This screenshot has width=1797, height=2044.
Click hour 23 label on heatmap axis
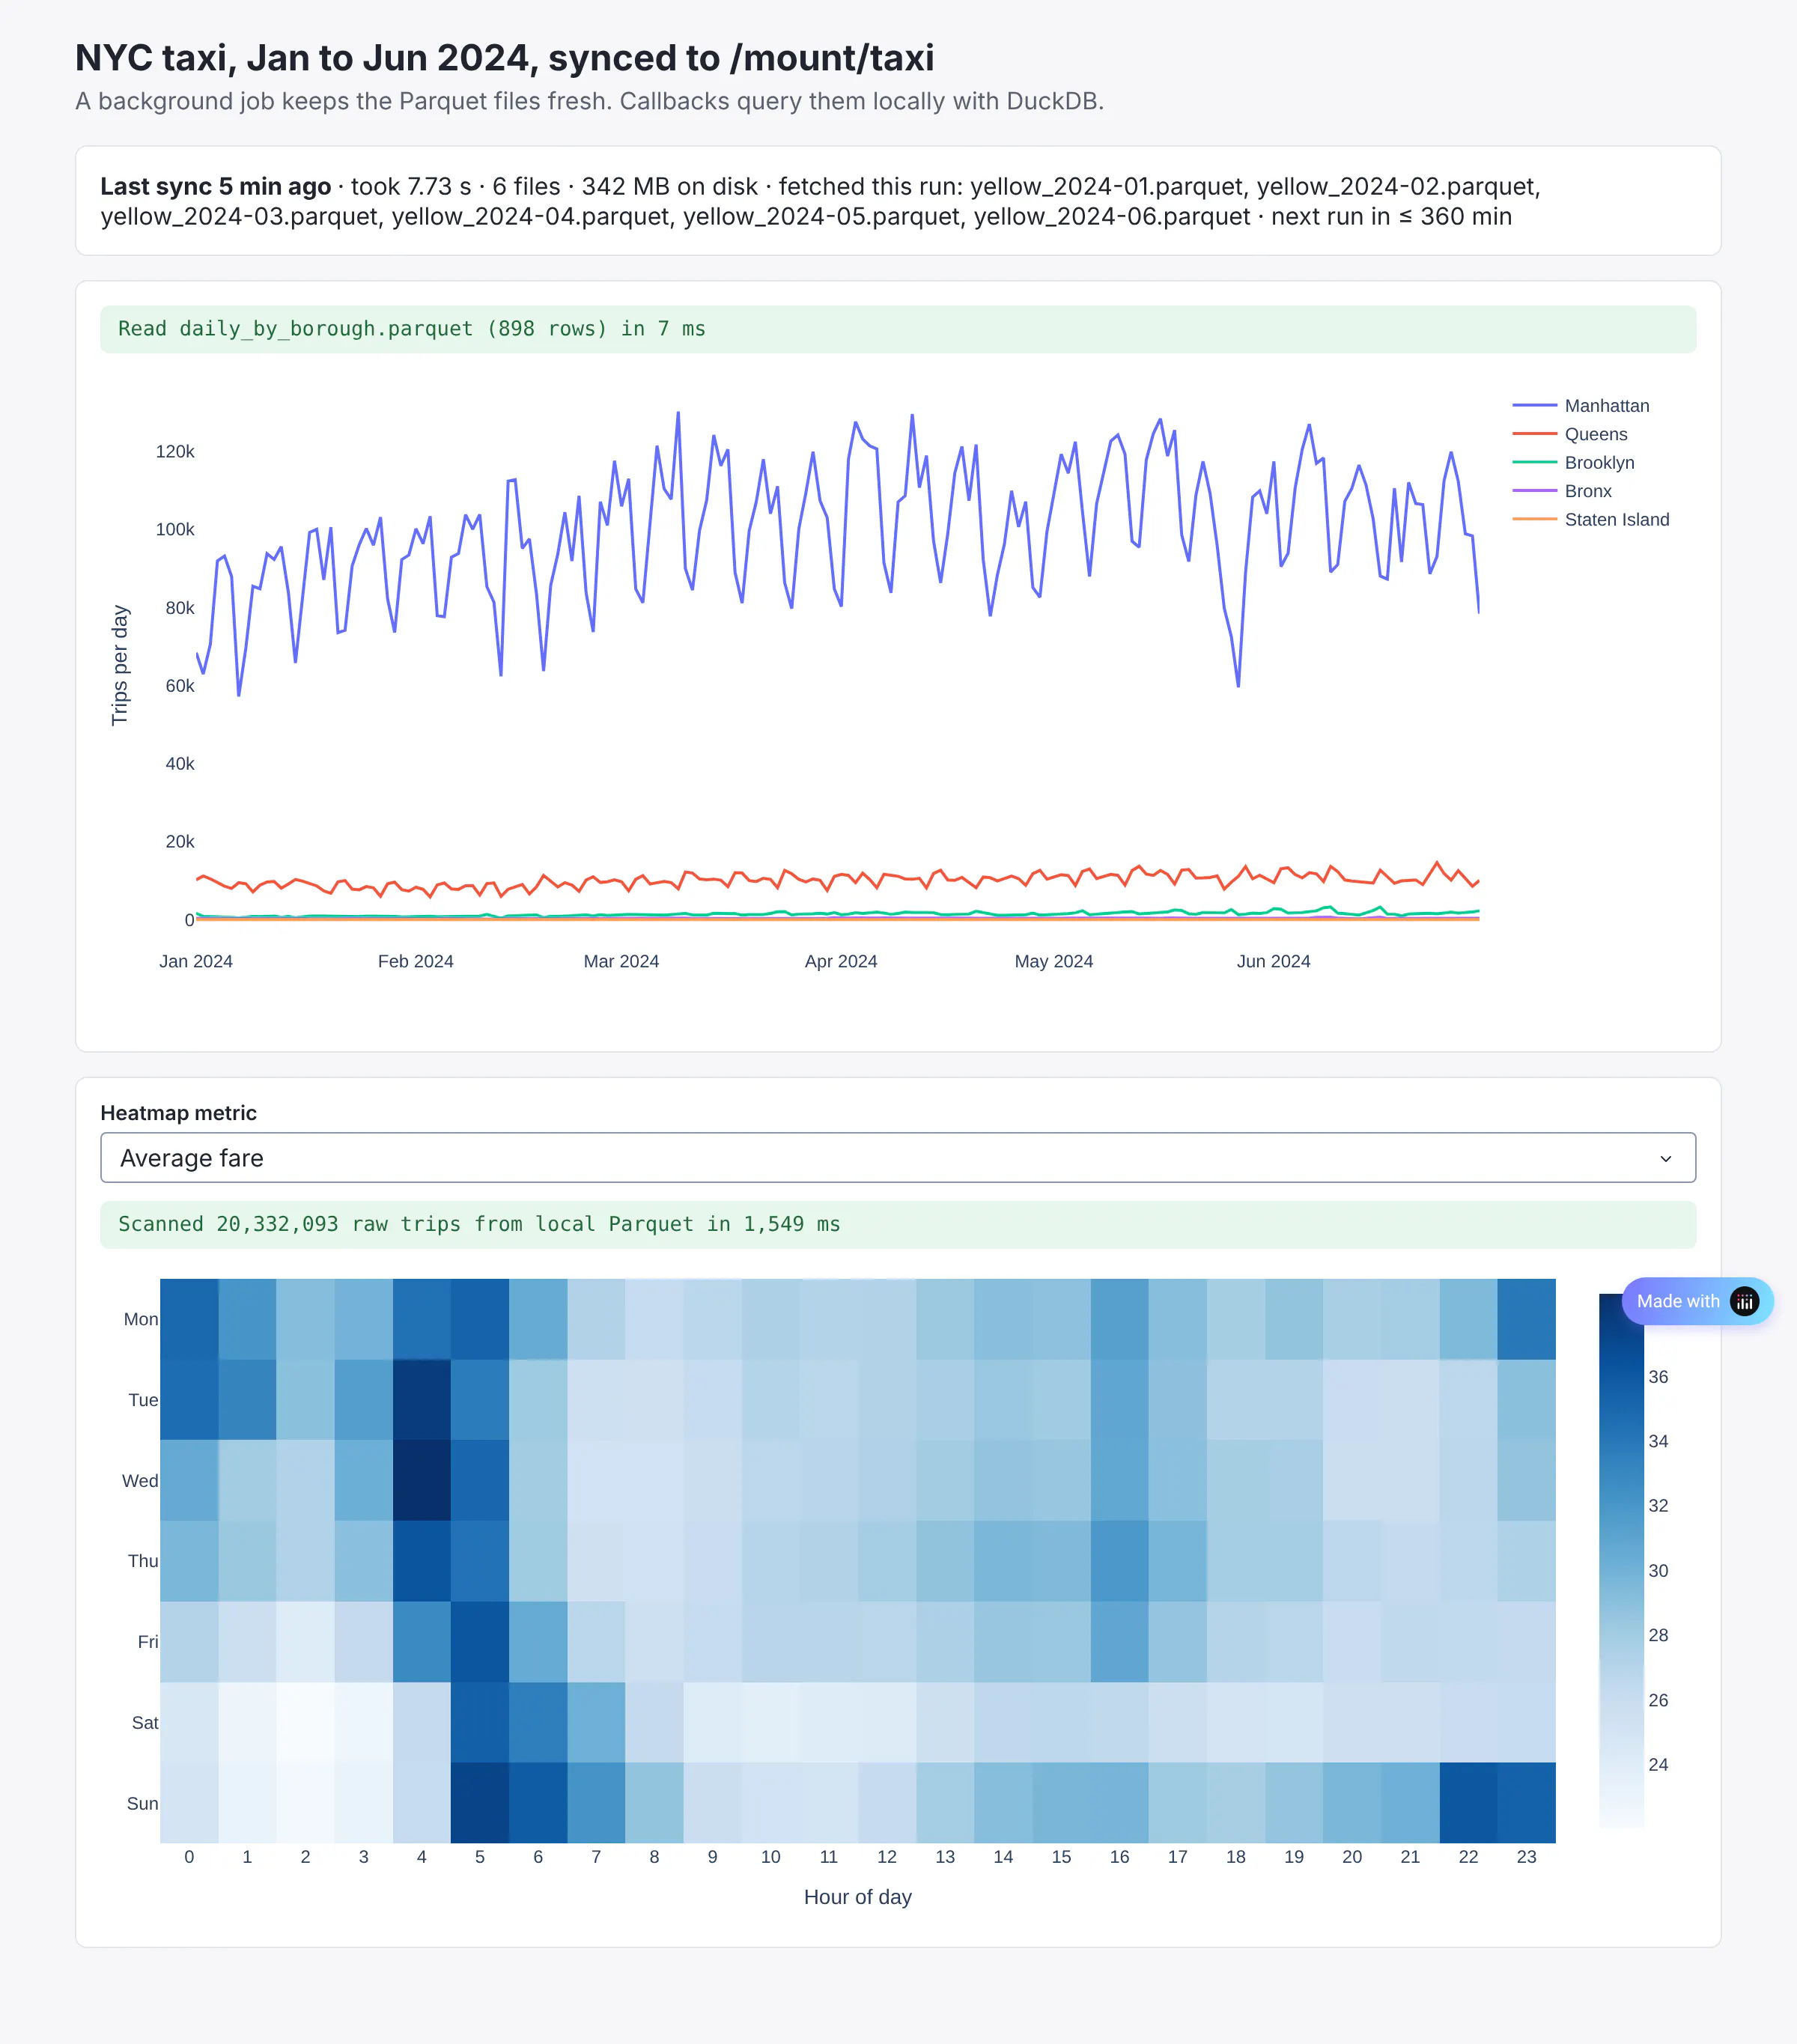(1526, 1857)
